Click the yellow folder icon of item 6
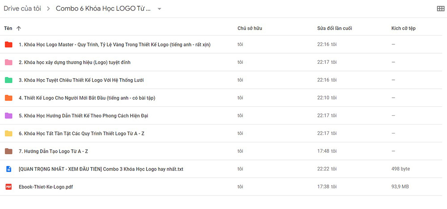Image resolution: width=447 pixels, height=209 pixels. (8, 134)
